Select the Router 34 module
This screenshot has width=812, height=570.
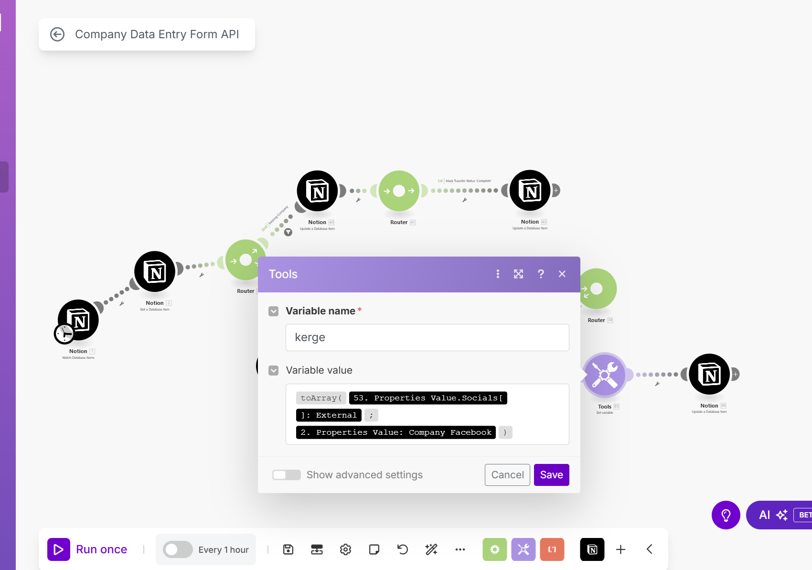597,289
